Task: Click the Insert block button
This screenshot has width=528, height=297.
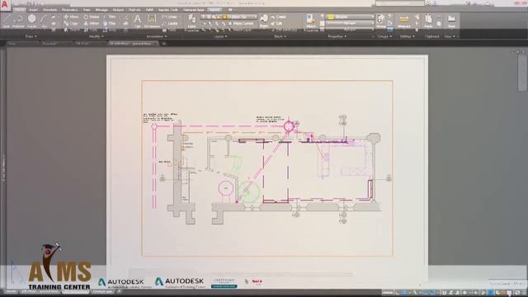Action: 264,21
